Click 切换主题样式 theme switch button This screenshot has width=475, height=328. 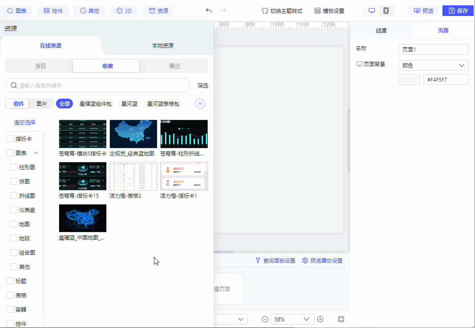[282, 11]
